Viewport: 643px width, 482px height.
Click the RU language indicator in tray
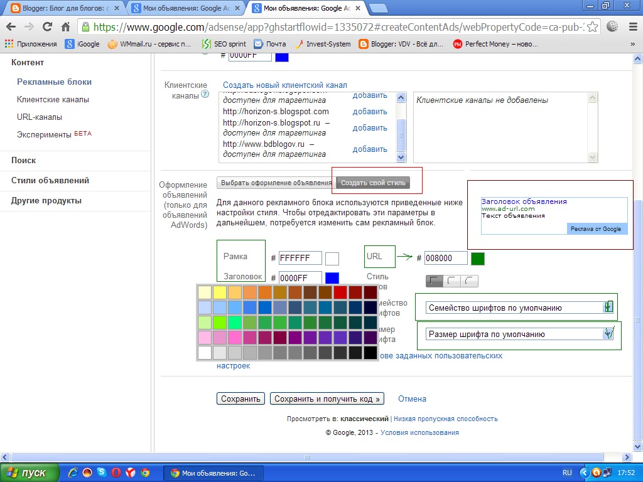(567, 473)
